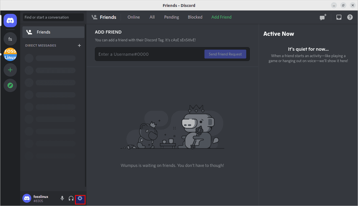Click the fosslinux username tag #8305
Viewport: 358px width, 206px height.
coord(38,201)
